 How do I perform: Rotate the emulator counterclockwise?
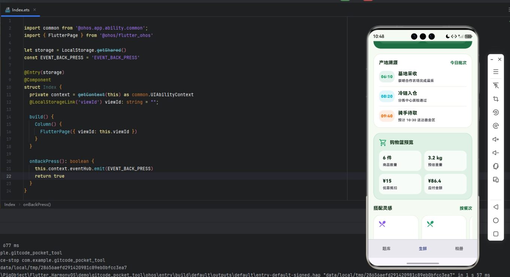click(496, 112)
